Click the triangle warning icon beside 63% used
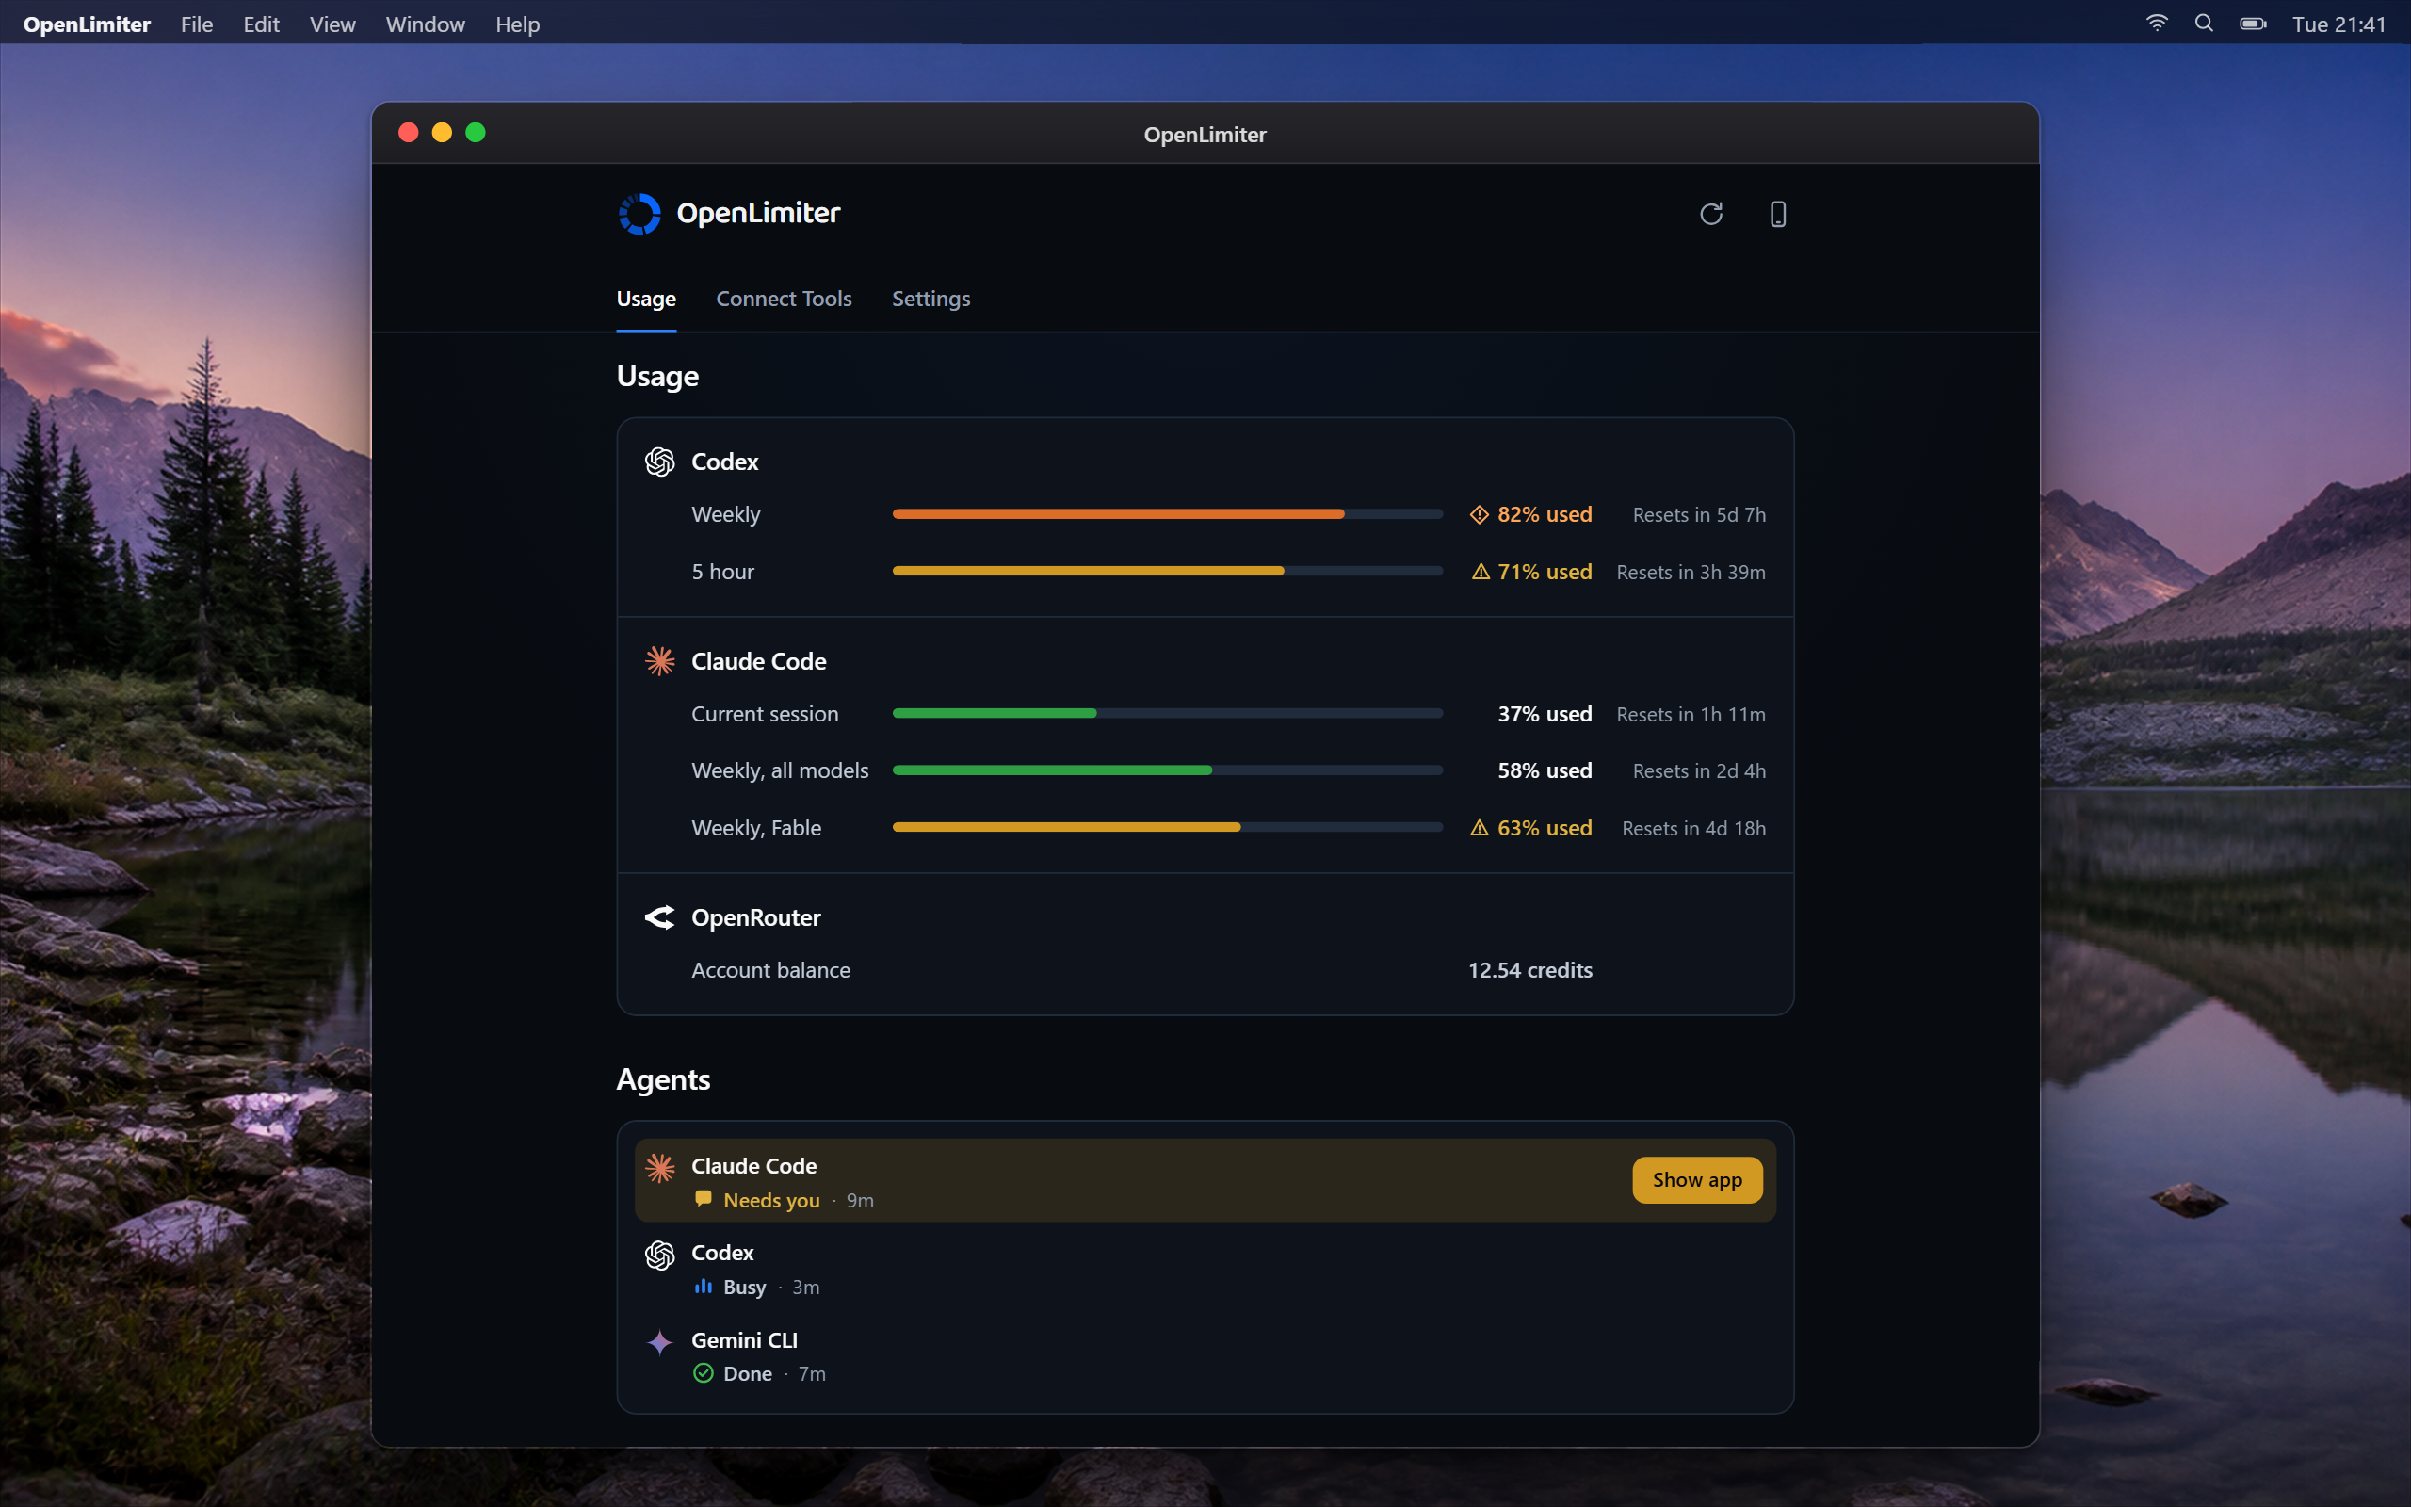The height and width of the screenshot is (1507, 2411). pos(1480,827)
